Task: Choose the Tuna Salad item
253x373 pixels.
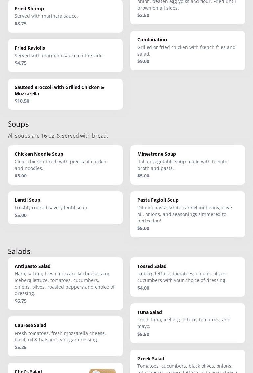Action: pos(188,323)
